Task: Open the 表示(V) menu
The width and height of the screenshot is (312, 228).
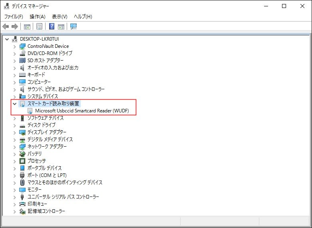Action: point(60,16)
